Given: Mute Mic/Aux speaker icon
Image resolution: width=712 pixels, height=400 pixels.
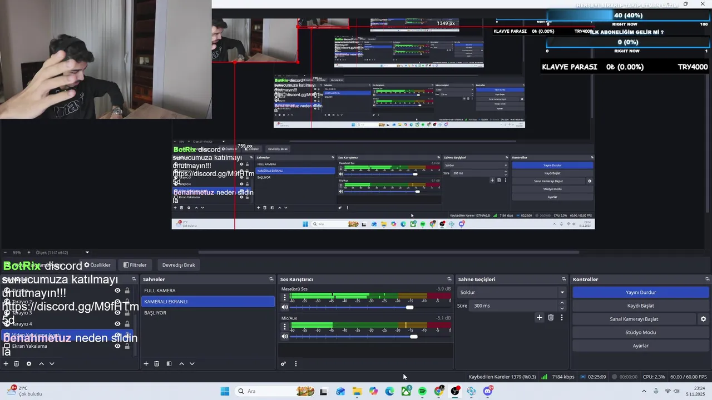Looking at the screenshot, I should coord(285,336).
